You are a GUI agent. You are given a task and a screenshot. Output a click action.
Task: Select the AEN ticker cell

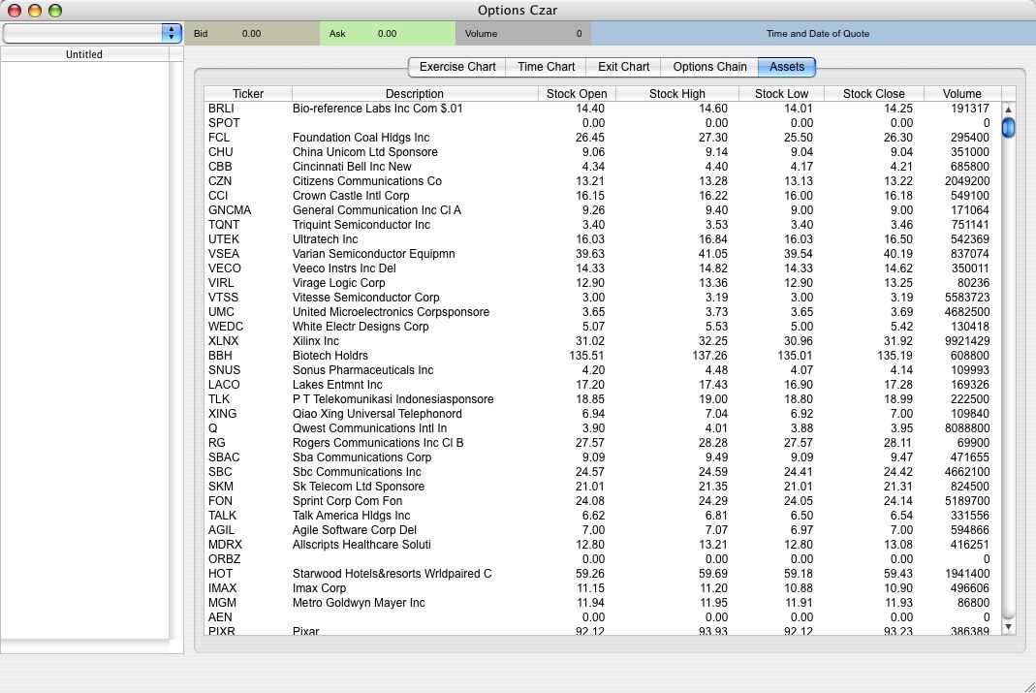click(220, 617)
